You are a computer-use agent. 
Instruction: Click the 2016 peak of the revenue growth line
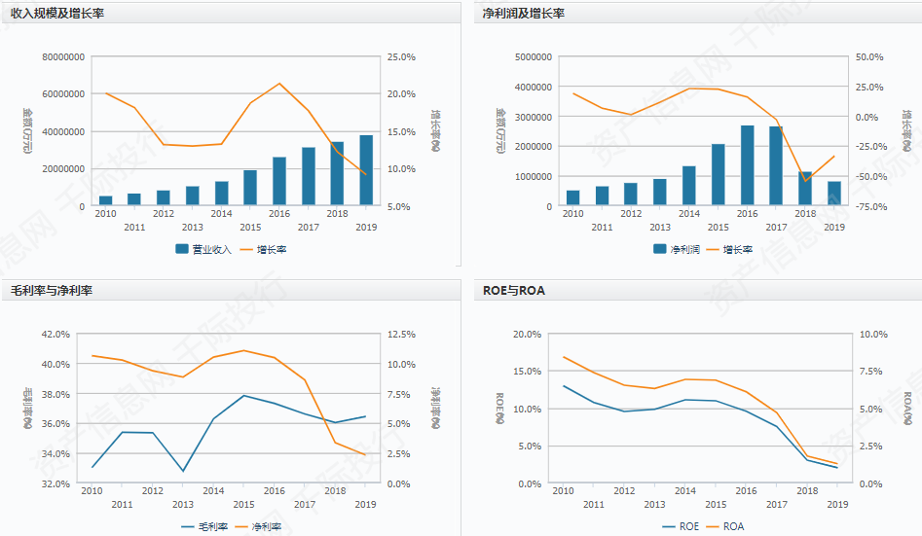(x=279, y=83)
